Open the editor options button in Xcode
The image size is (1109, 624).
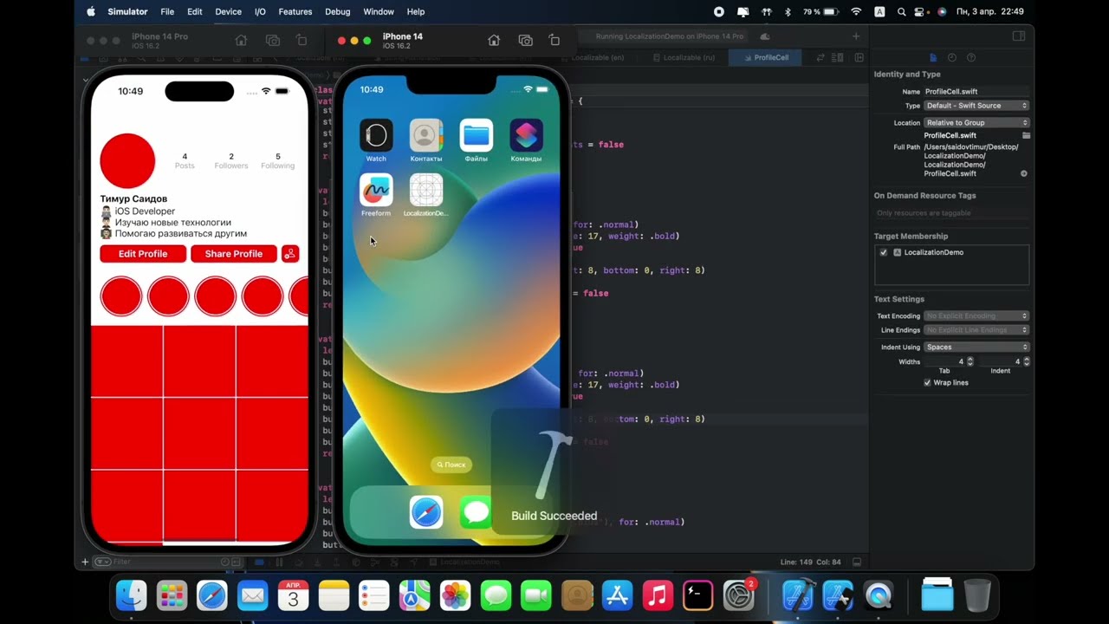click(x=838, y=57)
